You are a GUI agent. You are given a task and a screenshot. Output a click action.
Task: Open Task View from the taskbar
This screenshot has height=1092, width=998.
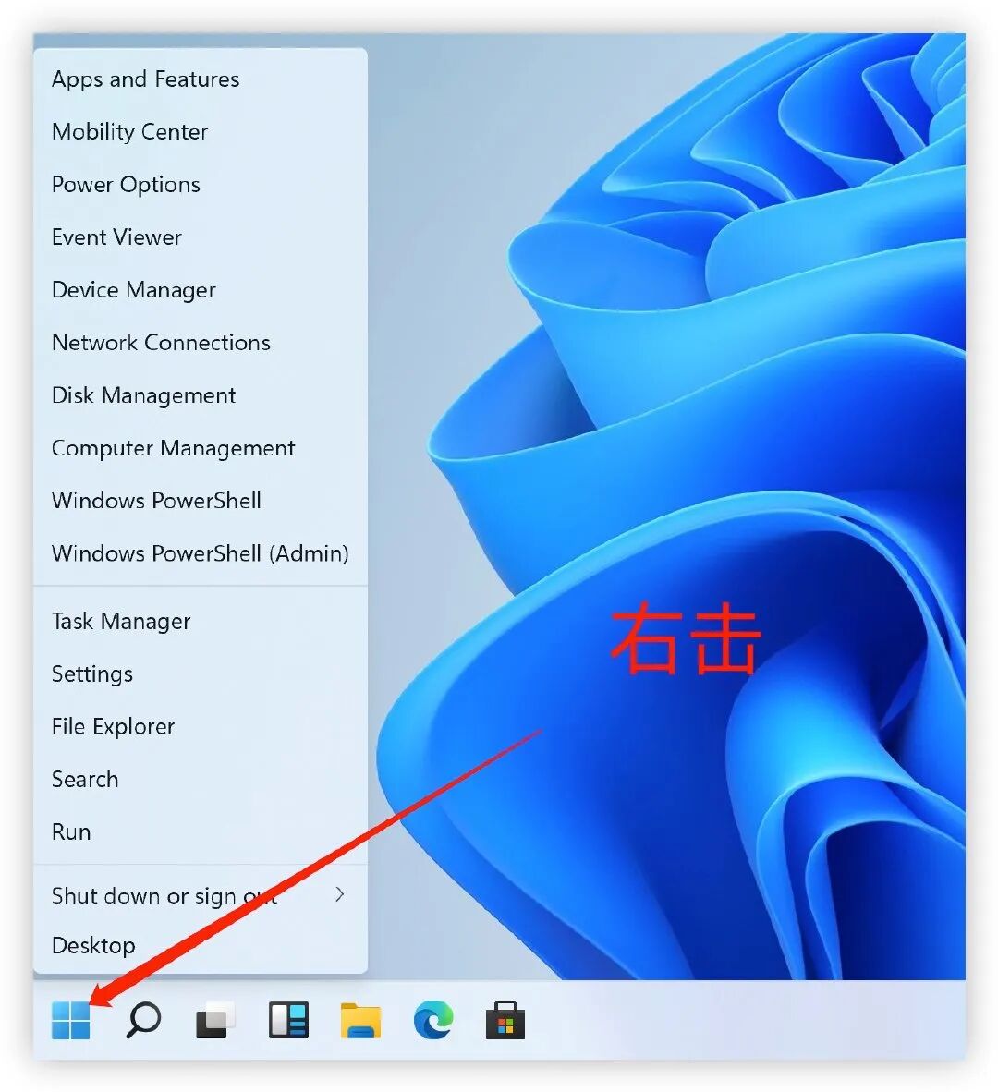[215, 1021]
